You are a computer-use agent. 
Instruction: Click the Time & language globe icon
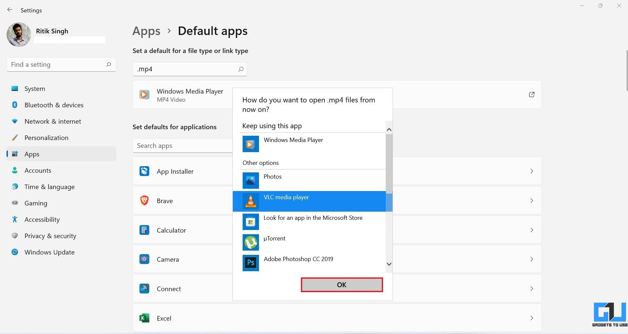15,186
